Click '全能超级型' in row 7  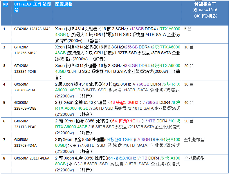[x=194, y=139]
